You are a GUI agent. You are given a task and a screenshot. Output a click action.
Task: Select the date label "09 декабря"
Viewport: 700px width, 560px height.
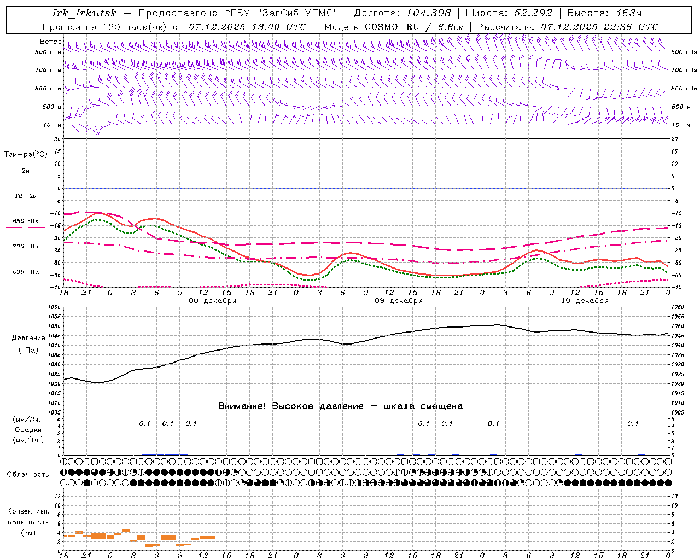[399, 301]
